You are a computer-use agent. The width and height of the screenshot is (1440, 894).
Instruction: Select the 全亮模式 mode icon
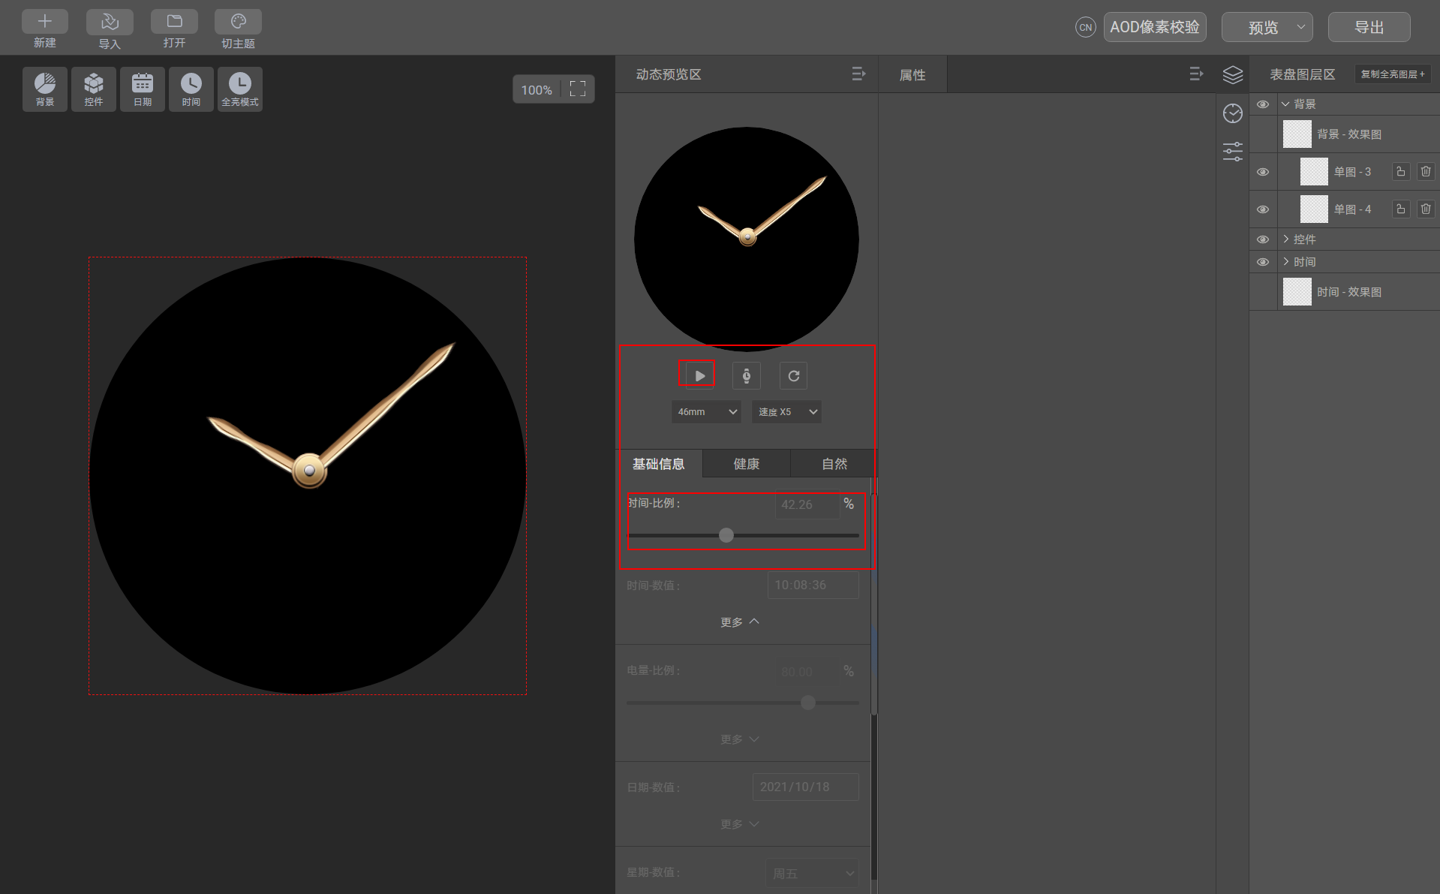[240, 89]
